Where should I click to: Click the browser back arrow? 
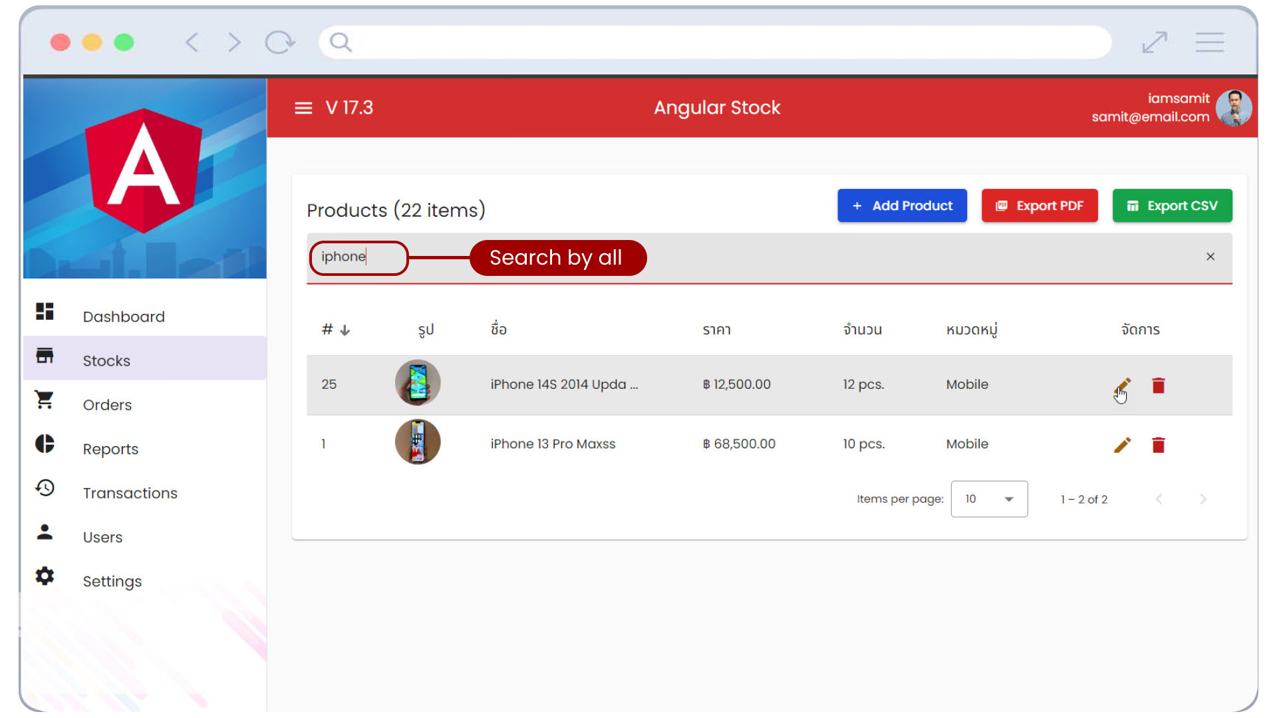tap(192, 43)
